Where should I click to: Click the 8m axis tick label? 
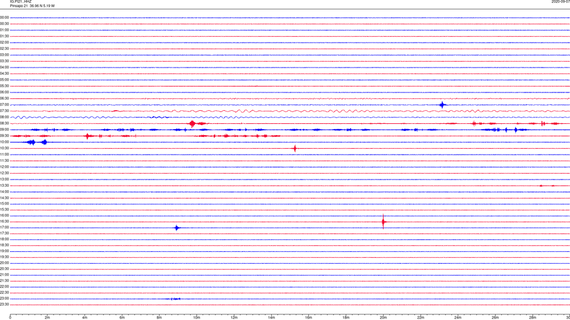(x=159, y=318)
